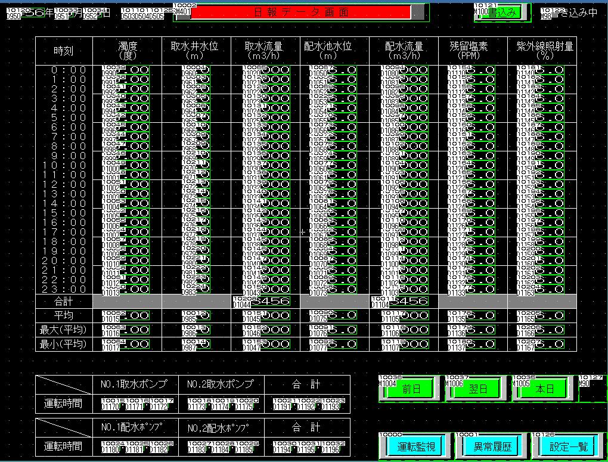
Task: Select 紫外線照射量 minimum value in 最小(平均) row
Action: pos(541,344)
